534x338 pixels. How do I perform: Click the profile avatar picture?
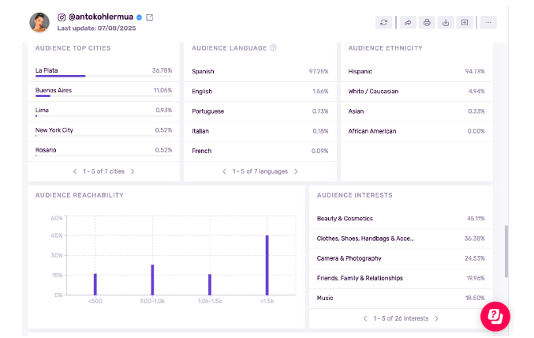pyautogui.click(x=39, y=22)
